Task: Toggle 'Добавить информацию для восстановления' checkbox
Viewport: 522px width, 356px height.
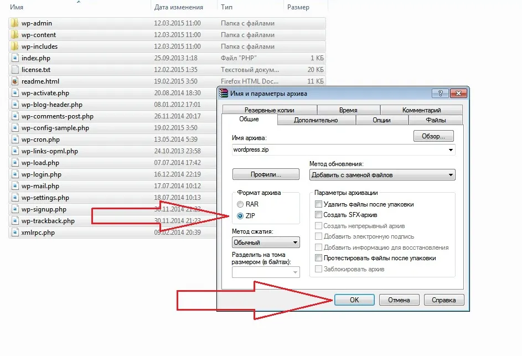Action: click(x=319, y=247)
